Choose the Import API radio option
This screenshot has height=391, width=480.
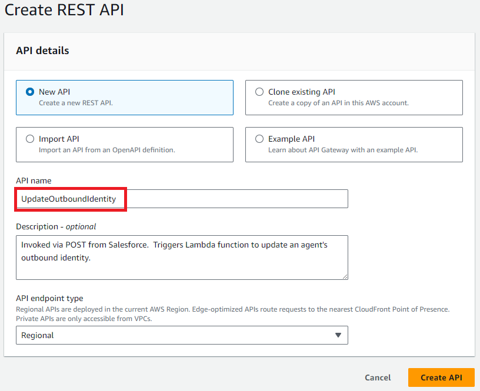[x=30, y=139]
